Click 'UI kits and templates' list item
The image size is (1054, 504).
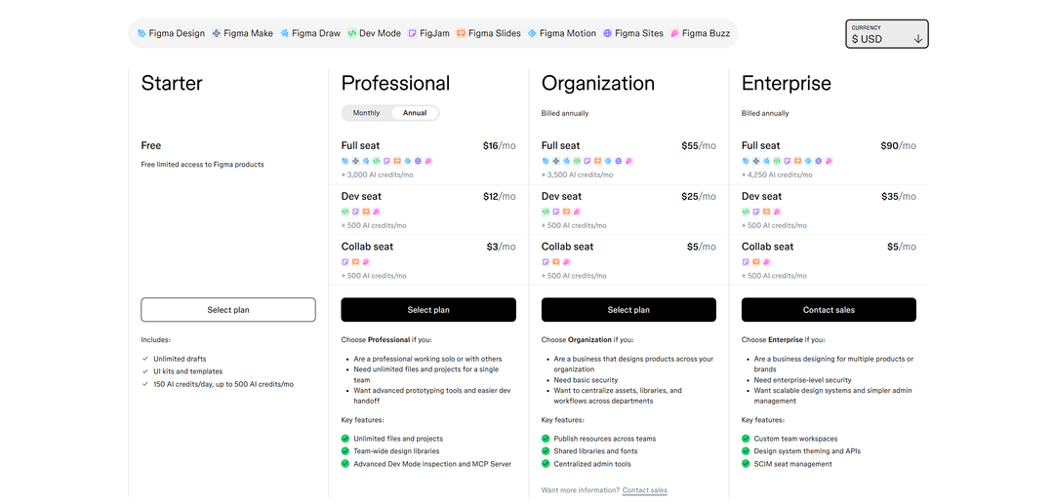(x=187, y=371)
